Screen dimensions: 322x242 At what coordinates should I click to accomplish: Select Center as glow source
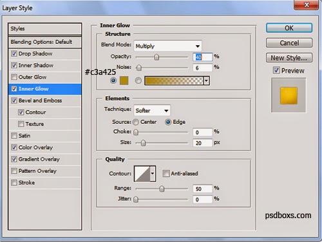click(x=136, y=122)
